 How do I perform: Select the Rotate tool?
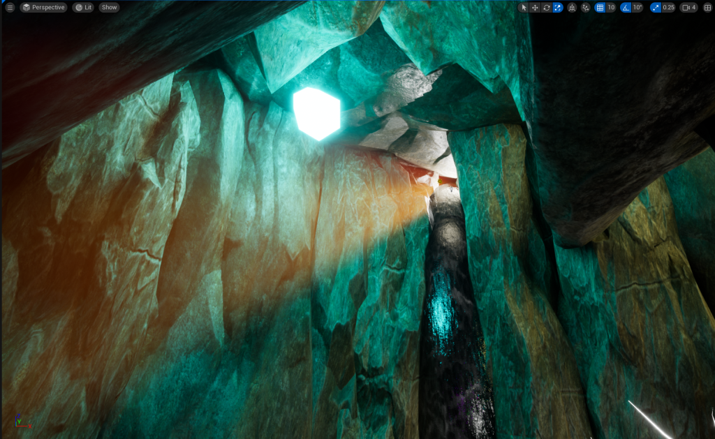(547, 8)
